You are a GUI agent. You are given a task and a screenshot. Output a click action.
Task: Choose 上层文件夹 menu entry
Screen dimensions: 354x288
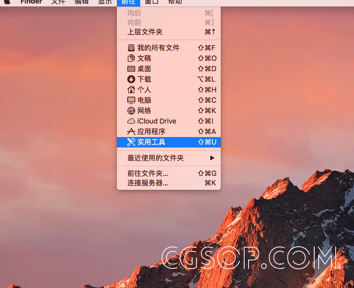(x=169, y=32)
